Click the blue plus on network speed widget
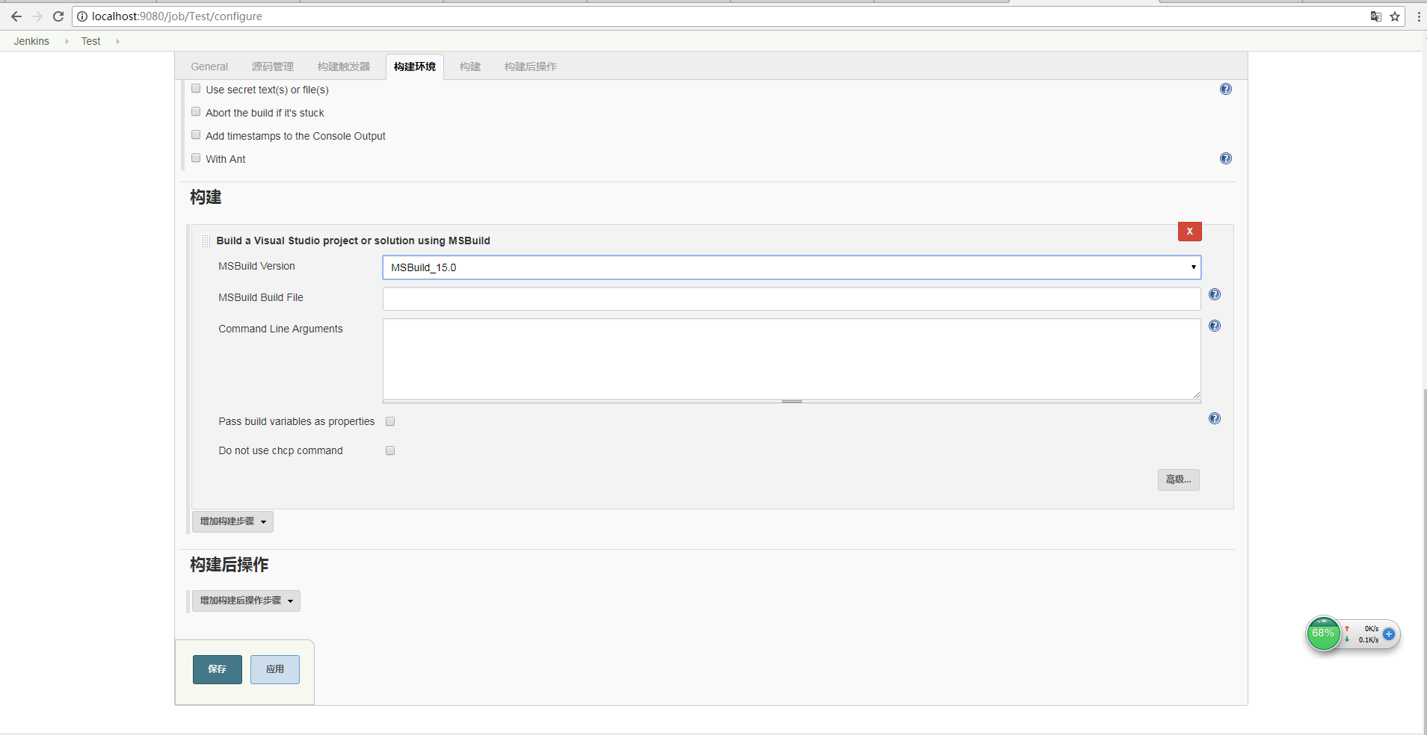 1389,634
